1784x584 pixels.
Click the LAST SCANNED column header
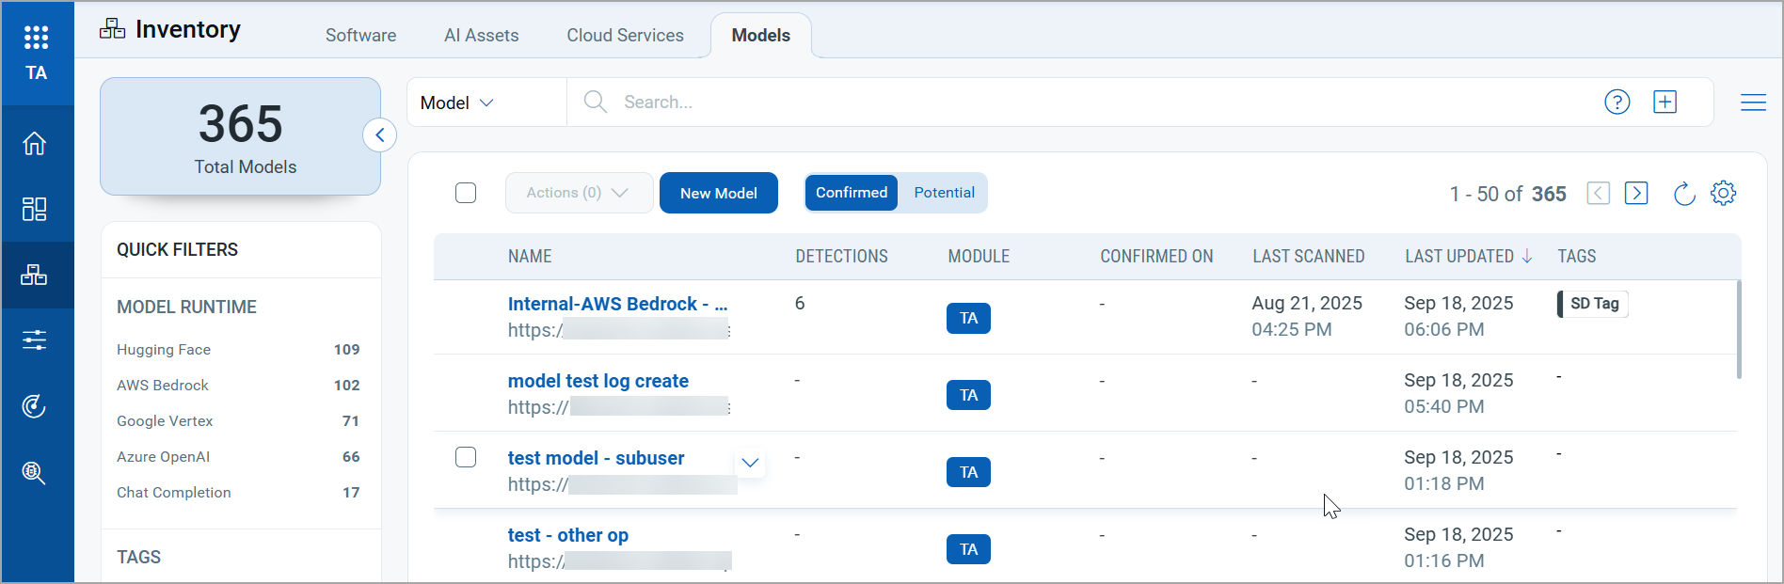pos(1309,256)
